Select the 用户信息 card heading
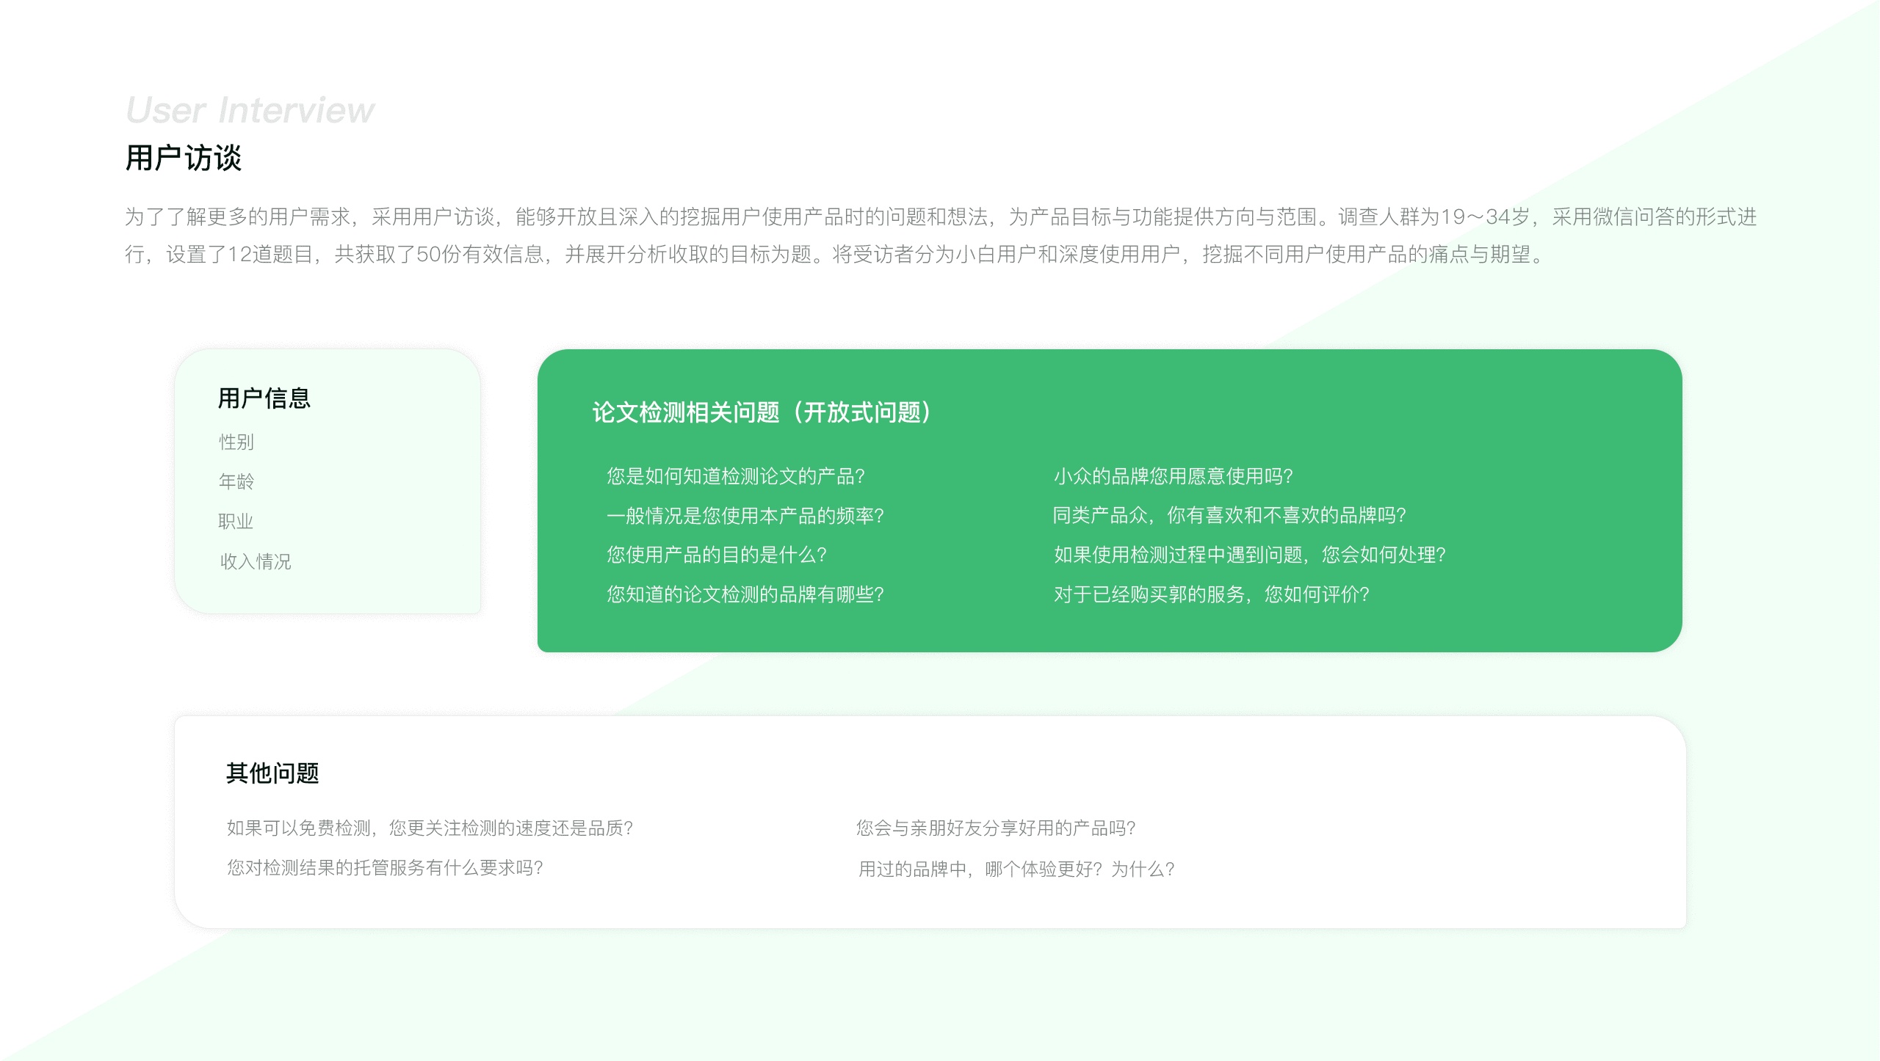Viewport: 1880px width, 1061px height. [264, 398]
